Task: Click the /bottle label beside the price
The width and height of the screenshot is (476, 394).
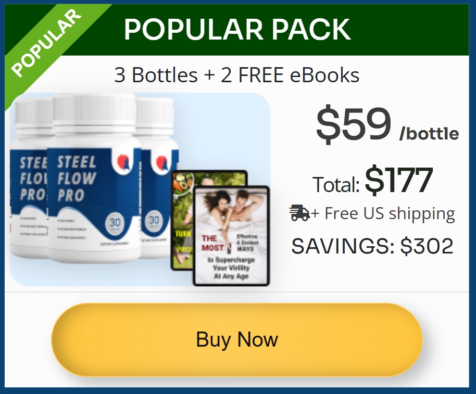Action: pyautogui.click(x=429, y=134)
